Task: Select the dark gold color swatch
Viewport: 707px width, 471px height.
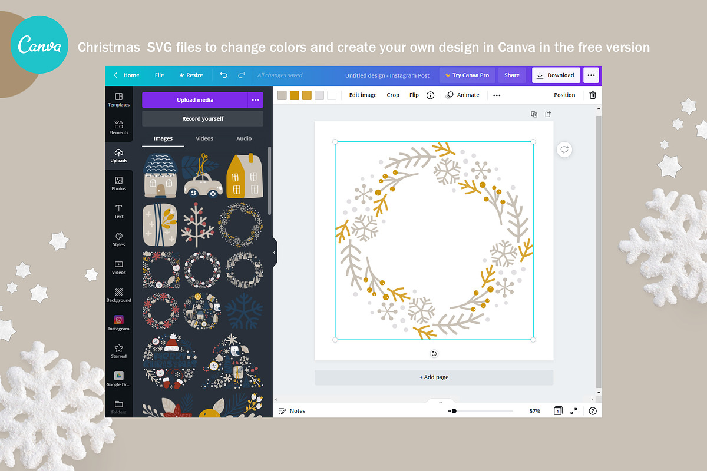Action: pyautogui.click(x=294, y=95)
